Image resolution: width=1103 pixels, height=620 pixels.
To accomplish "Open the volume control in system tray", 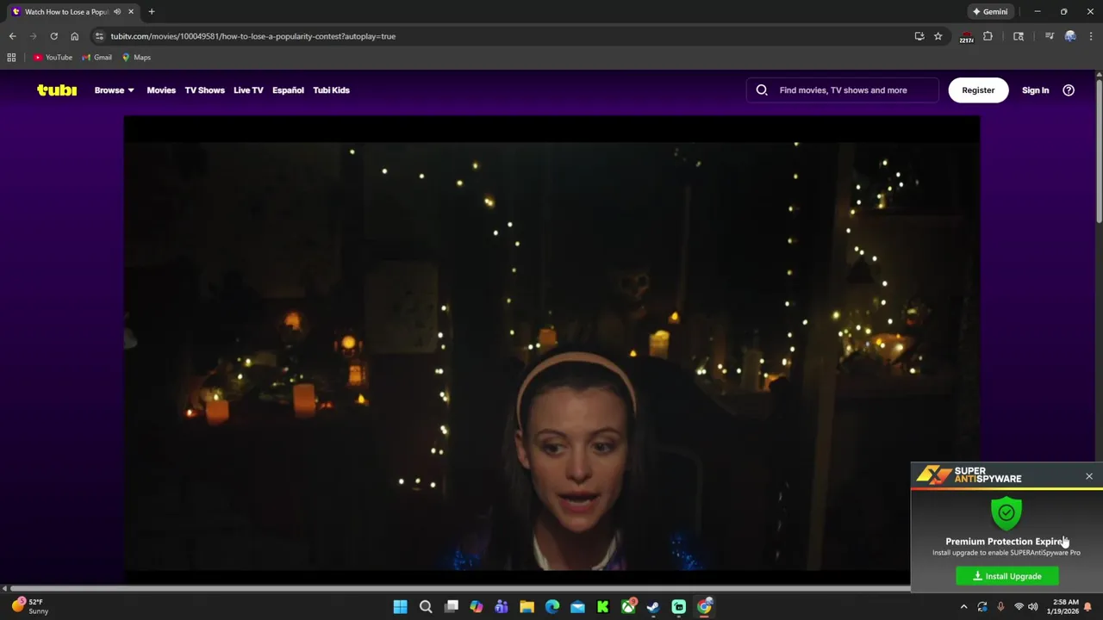I will 1033,607.
